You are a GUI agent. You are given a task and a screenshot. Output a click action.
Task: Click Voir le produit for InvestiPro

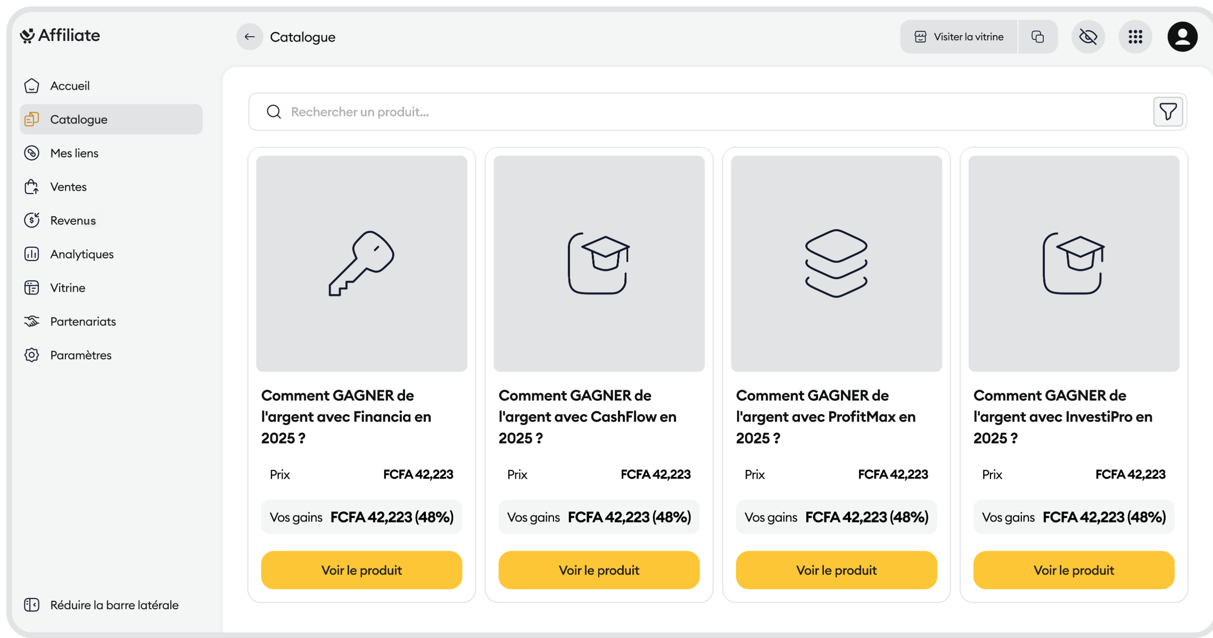click(x=1074, y=570)
